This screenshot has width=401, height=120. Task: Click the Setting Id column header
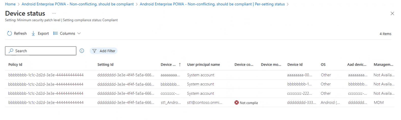click(105, 65)
